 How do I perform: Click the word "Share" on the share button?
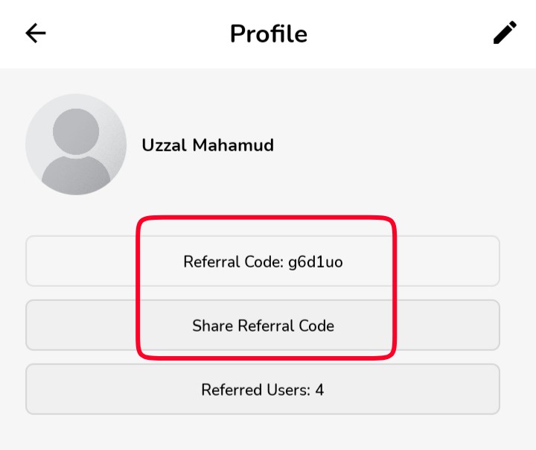click(x=213, y=326)
